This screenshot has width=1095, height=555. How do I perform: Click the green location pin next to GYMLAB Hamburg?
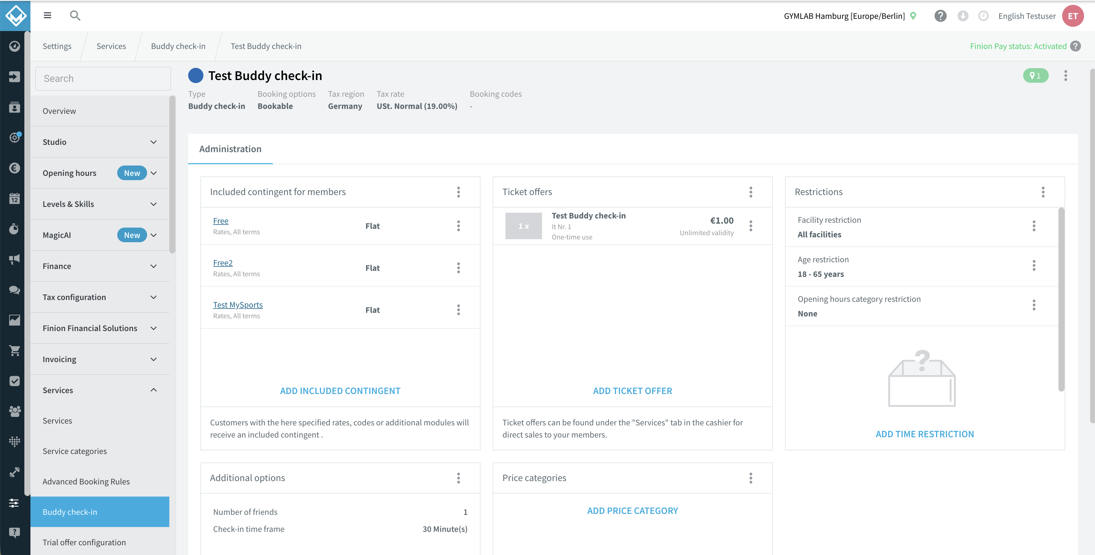[913, 16]
